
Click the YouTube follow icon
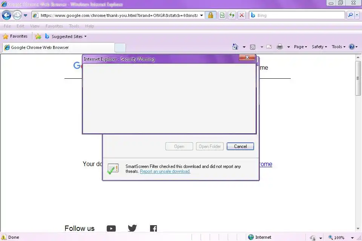point(111,229)
